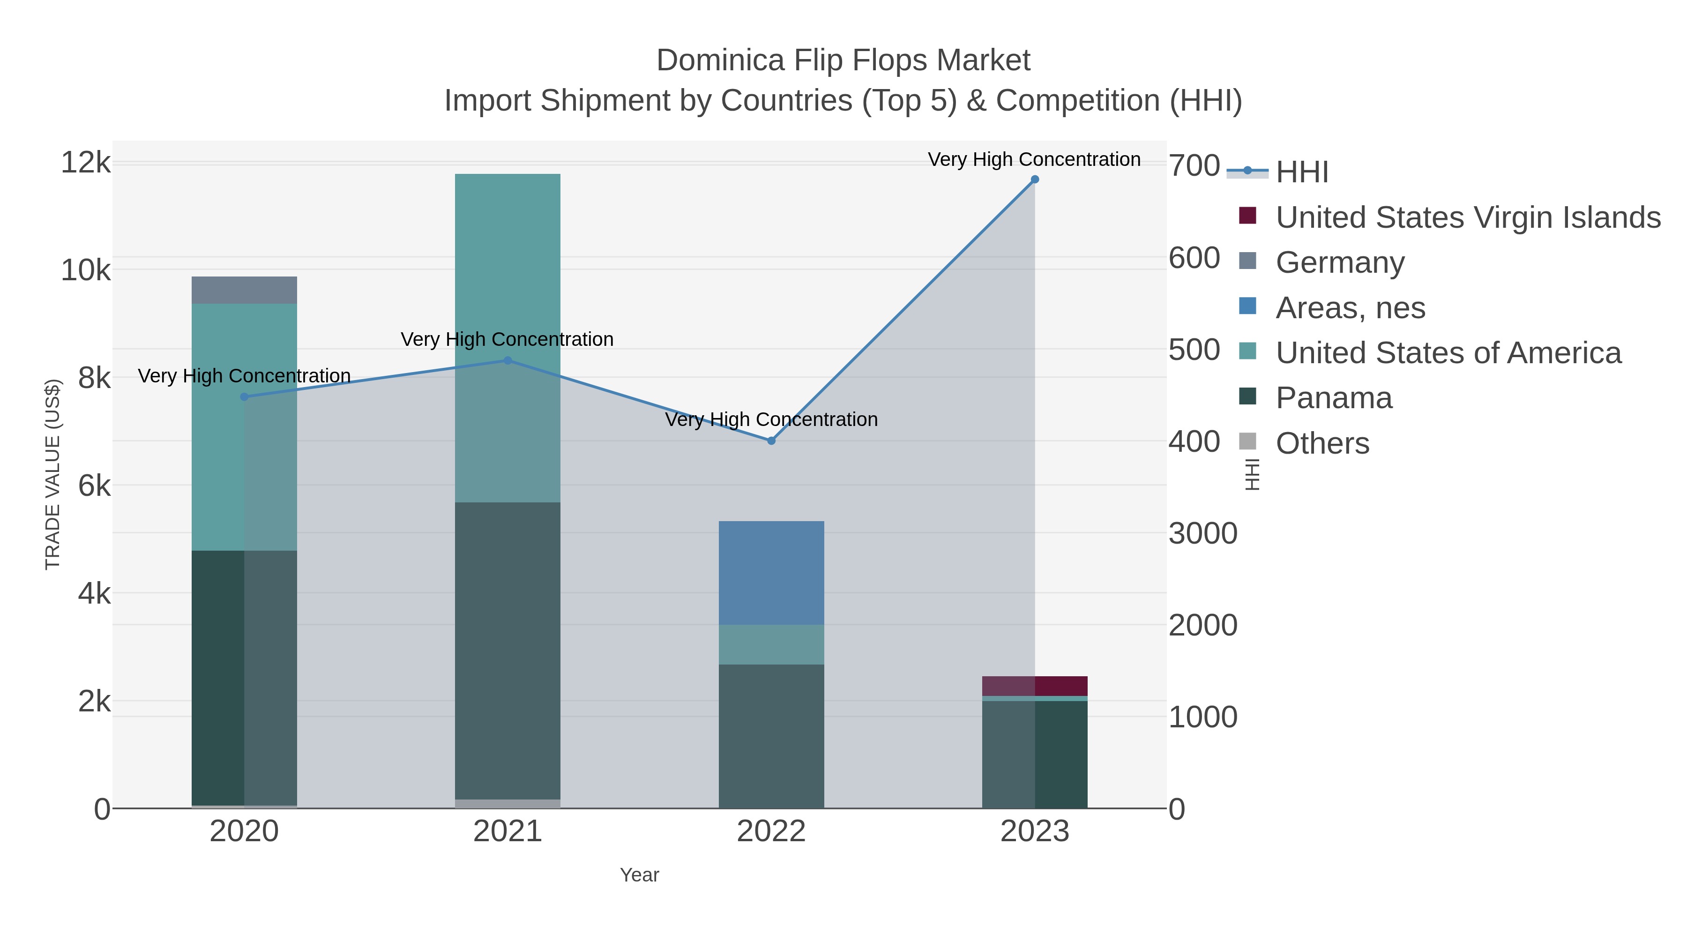Click the 2022 Areas, nes bar segment
The width and height of the screenshot is (1687, 949).
771,573
